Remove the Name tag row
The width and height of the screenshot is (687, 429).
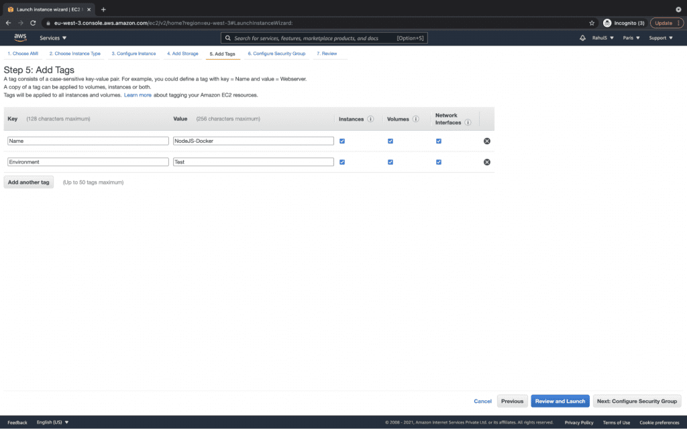(x=487, y=141)
